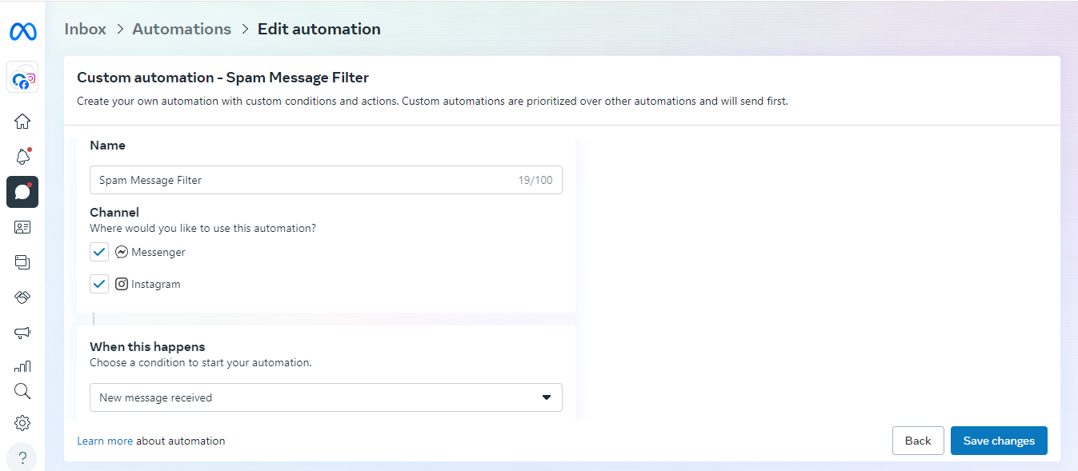Navigate to Automations in the breadcrumb
1078x471 pixels.
(x=182, y=28)
